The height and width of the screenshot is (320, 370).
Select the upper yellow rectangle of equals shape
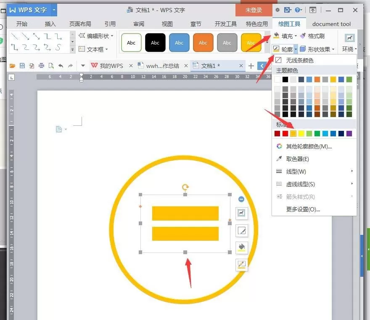[x=185, y=213]
